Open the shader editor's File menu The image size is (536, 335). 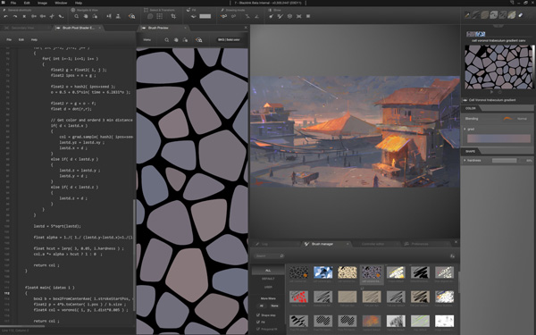[9, 39]
